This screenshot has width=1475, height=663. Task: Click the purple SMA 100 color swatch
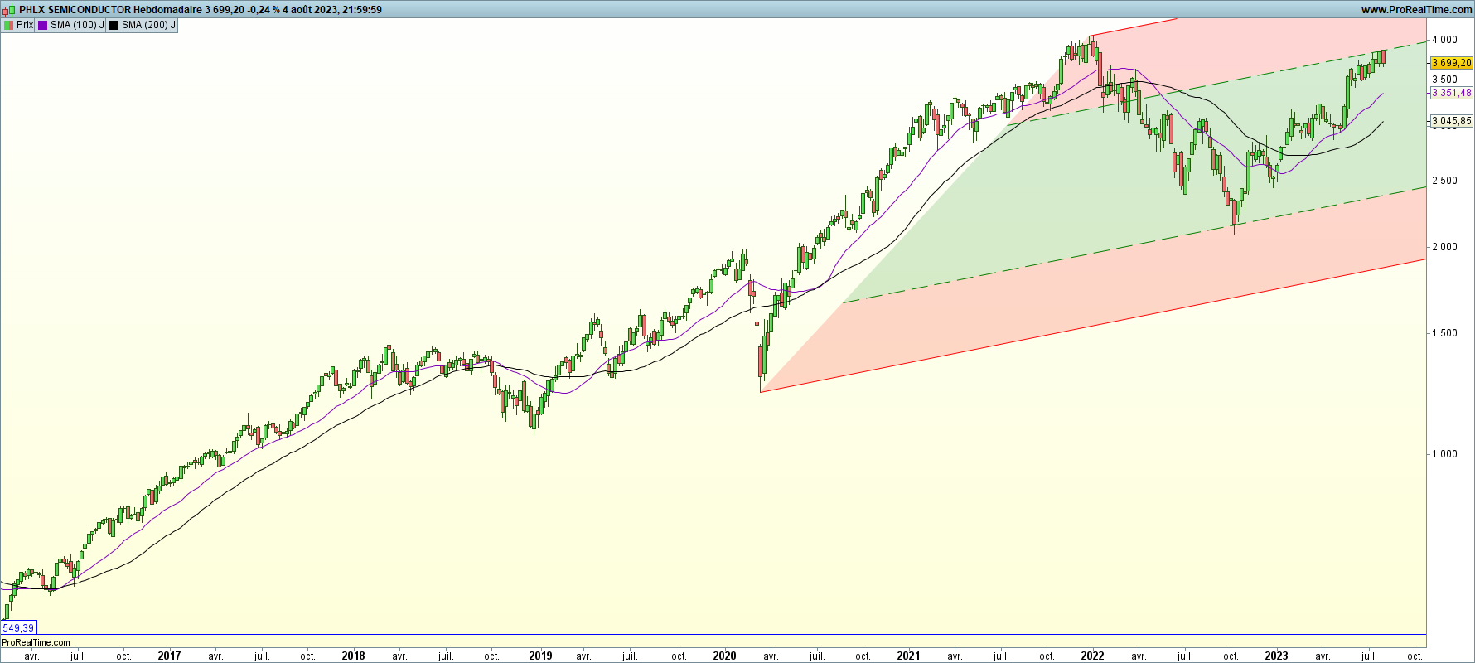pyautogui.click(x=43, y=25)
